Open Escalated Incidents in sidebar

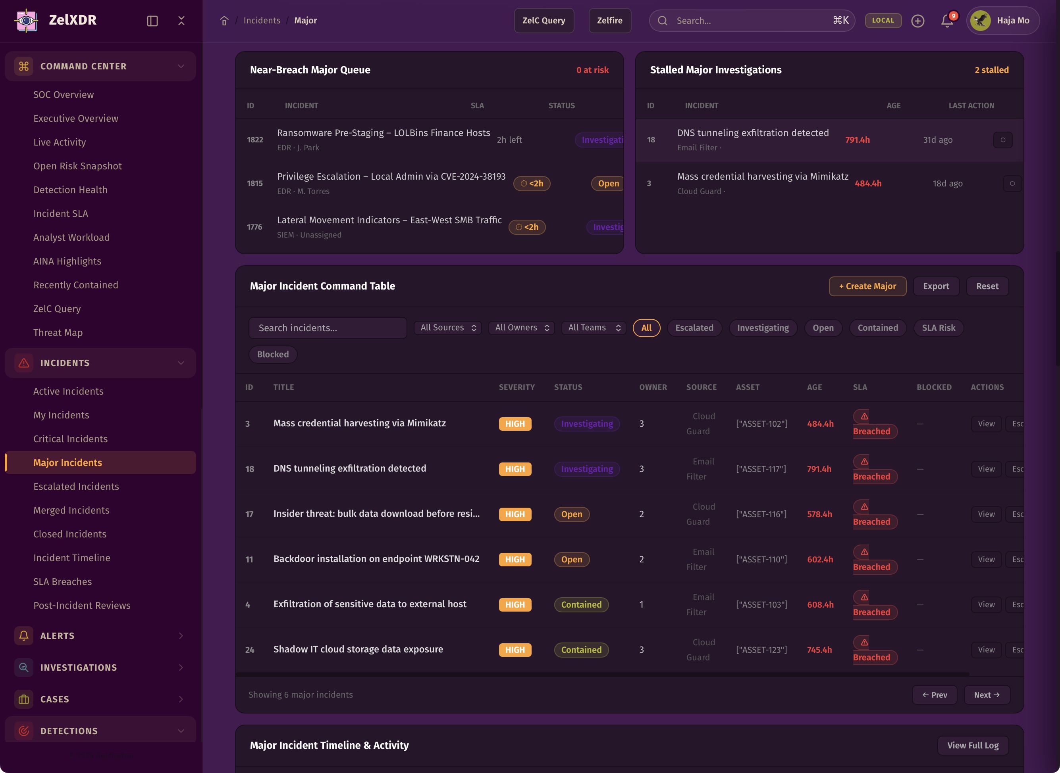click(x=76, y=487)
